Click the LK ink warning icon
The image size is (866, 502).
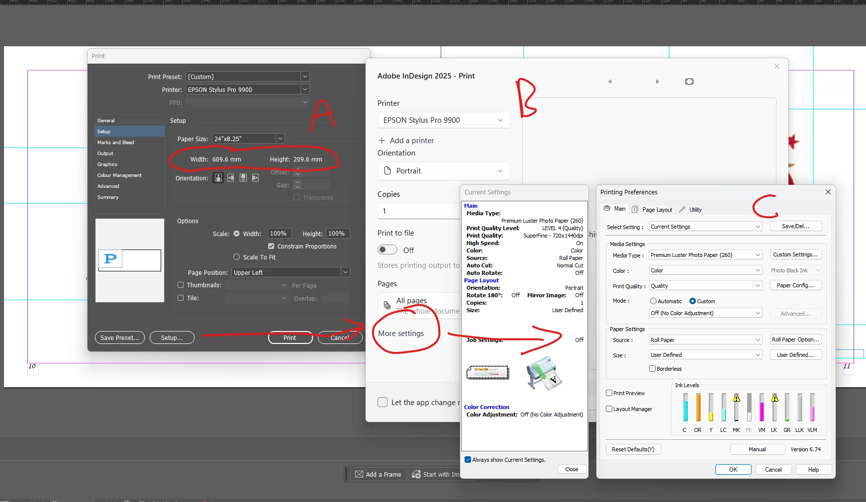(774, 398)
